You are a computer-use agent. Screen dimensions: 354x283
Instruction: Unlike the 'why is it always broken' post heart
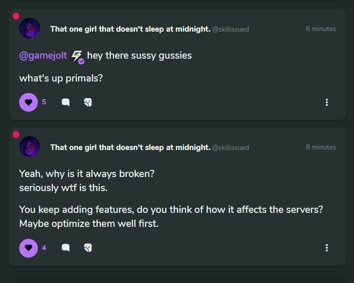pos(29,248)
